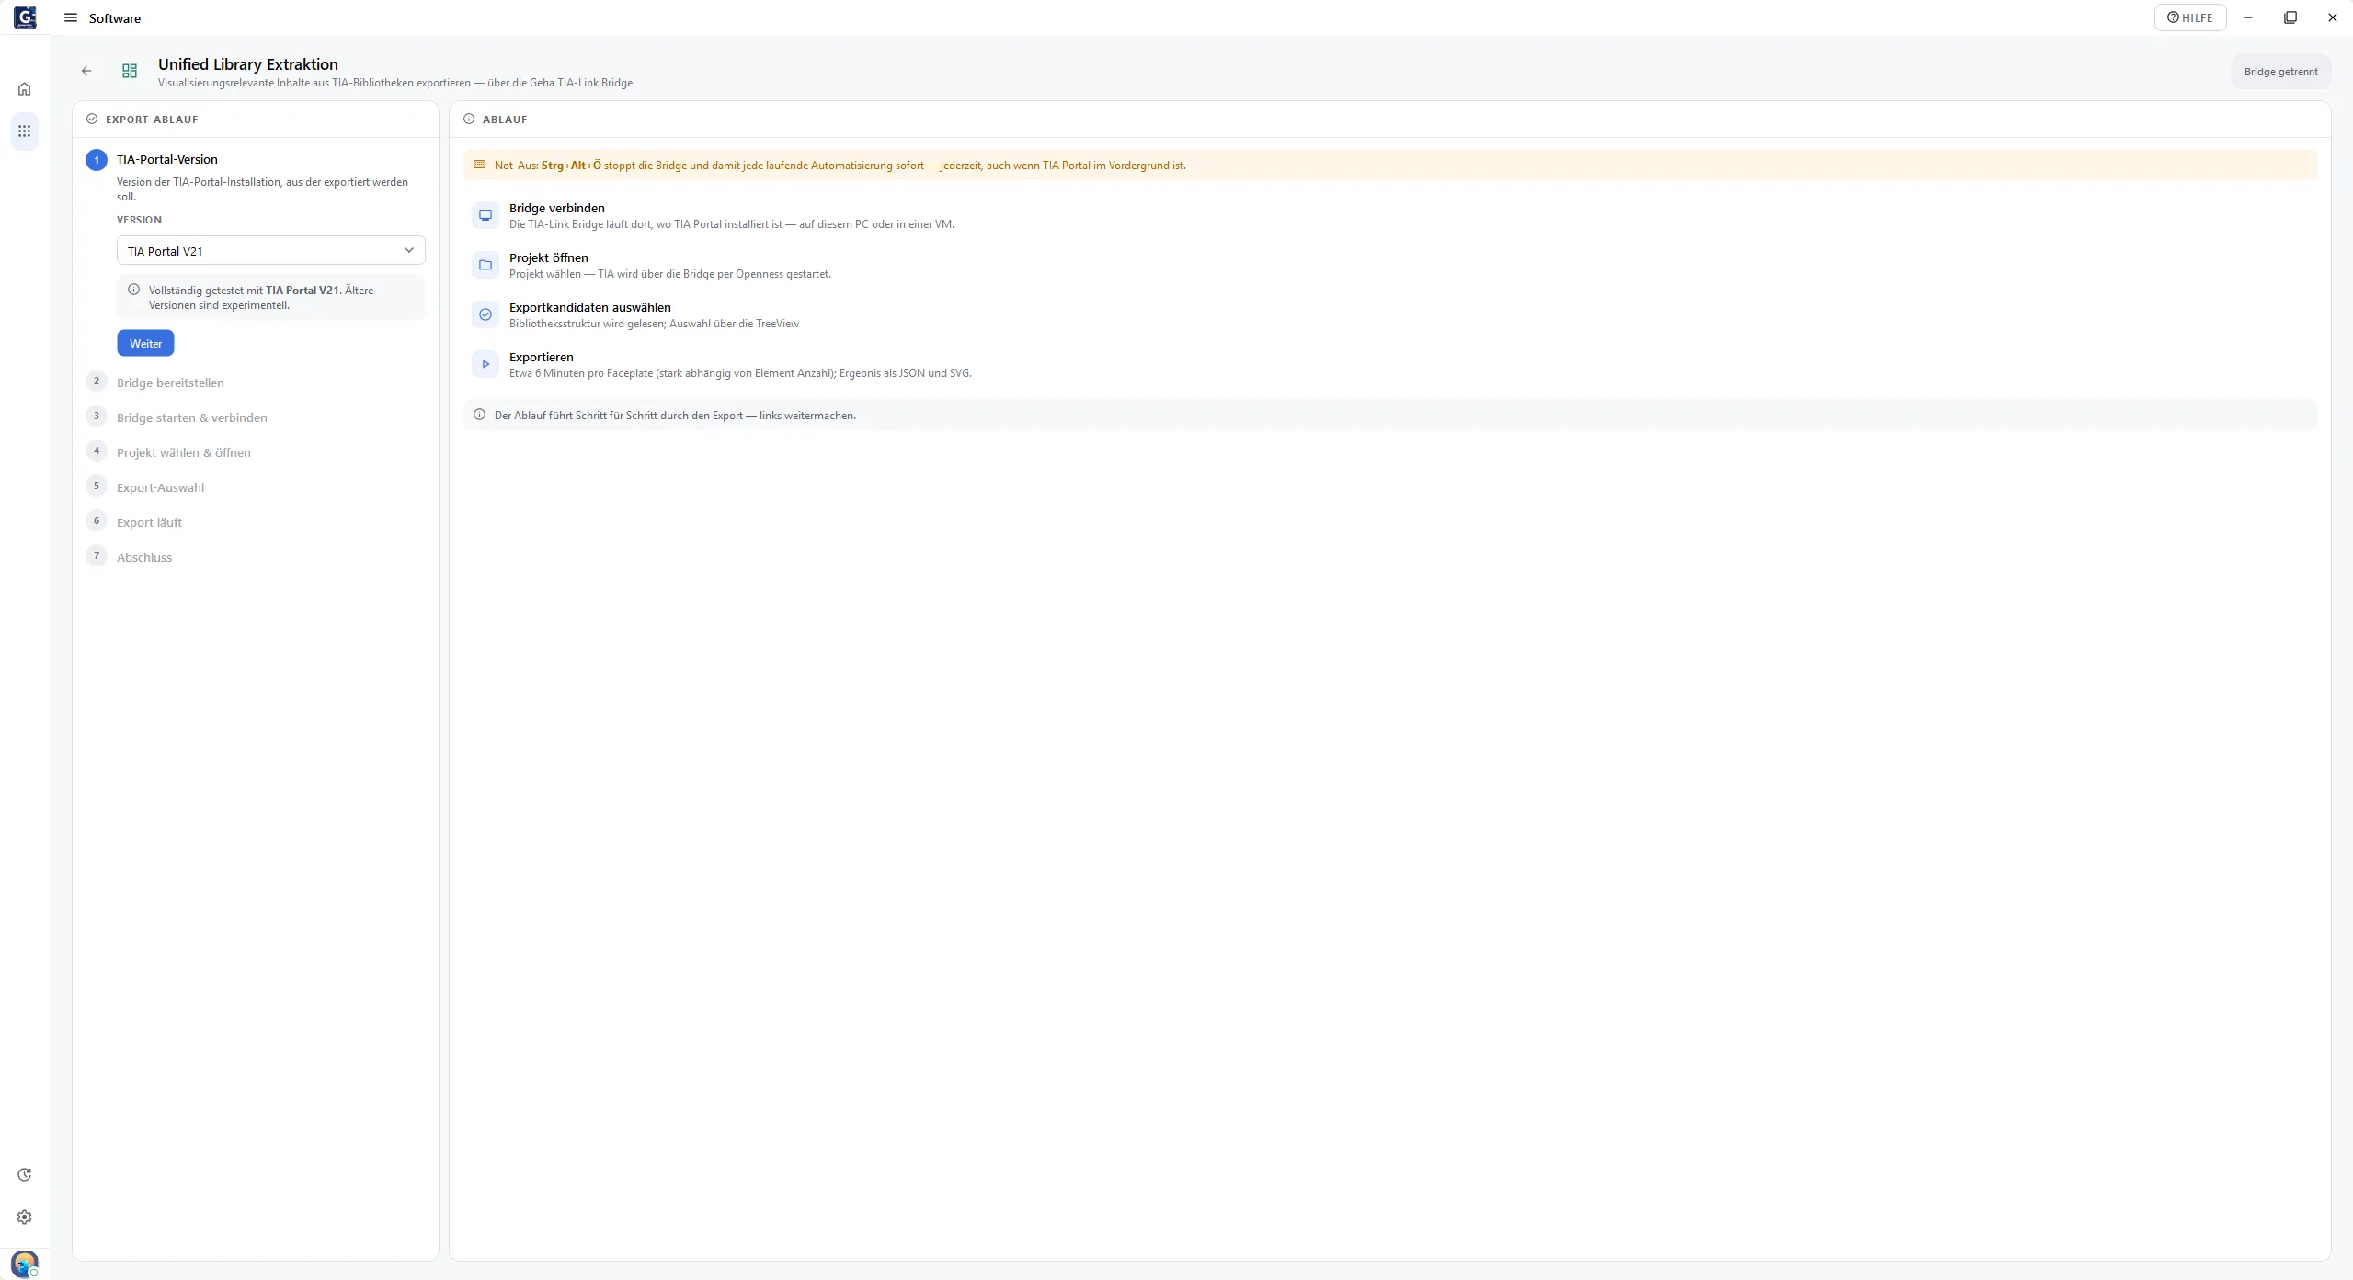The height and width of the screenshot is (1280, 2353).
Task: Click the Exportieren play icon
Action: click(x=485, y=364)
